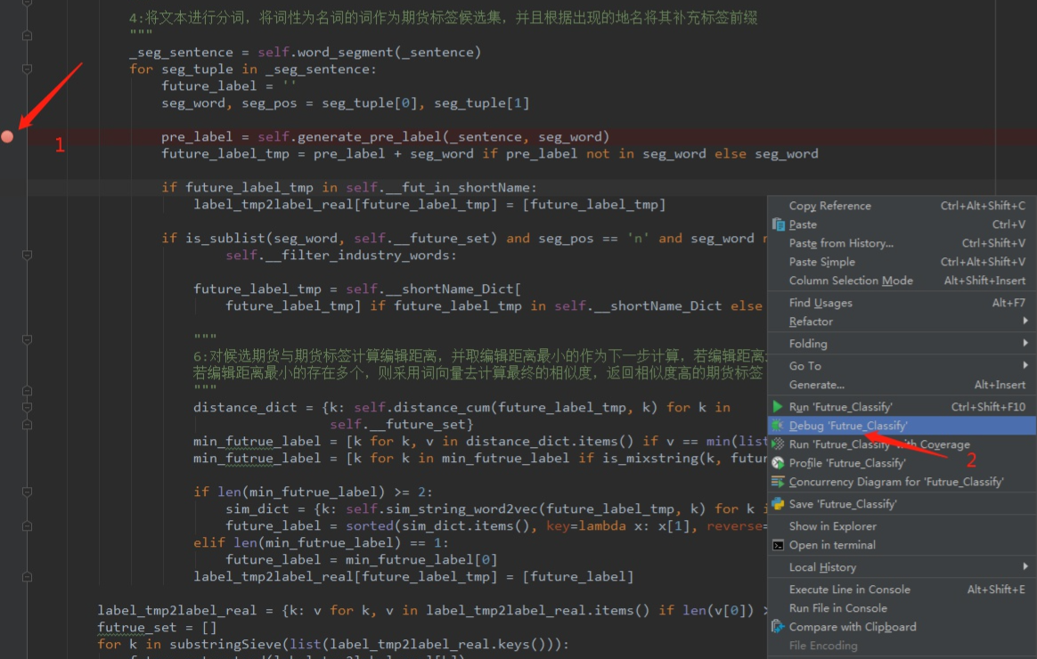The image size is (1037, 659).
Task: Toggle the breakpoint on the pre_label line
Action: pos(7,137)
